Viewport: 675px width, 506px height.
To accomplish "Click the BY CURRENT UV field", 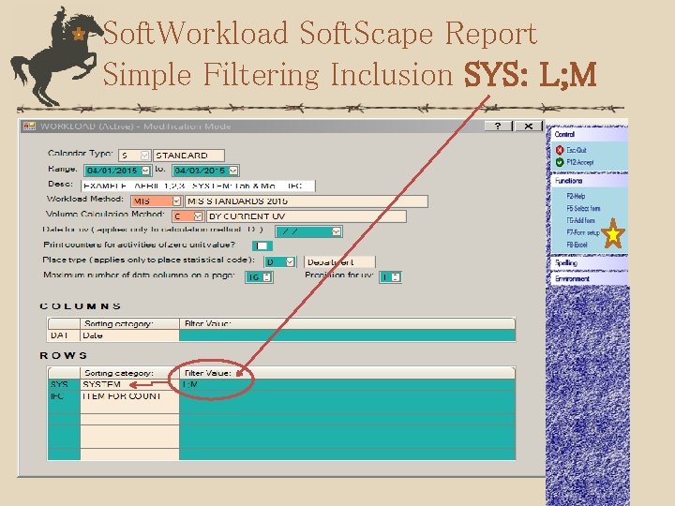I will pos(306,216).
